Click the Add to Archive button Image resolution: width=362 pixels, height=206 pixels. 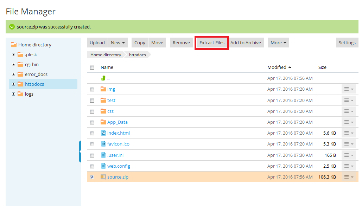[x=246, y=43]
